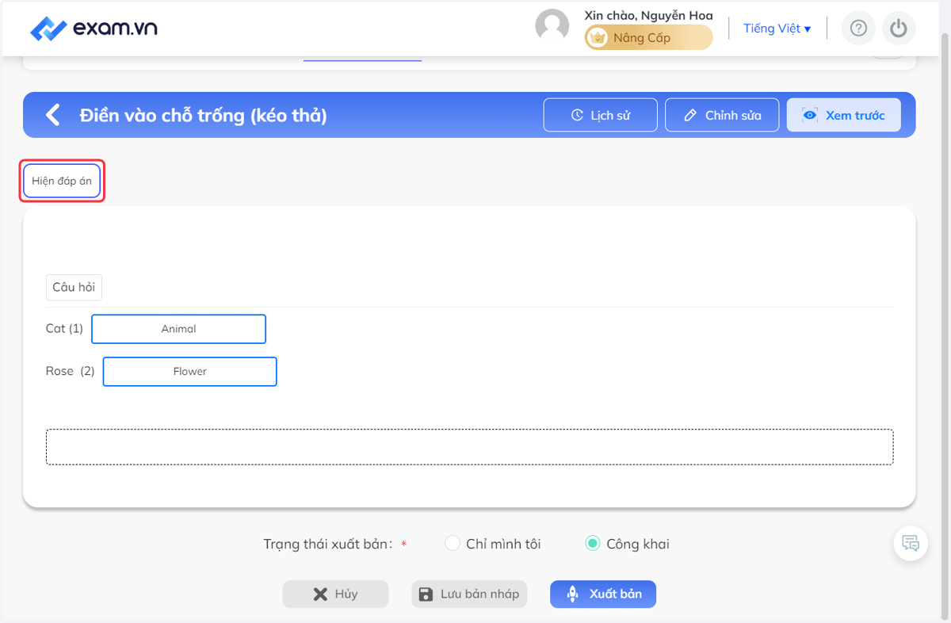
Task: Click Lưu bản nháp save draft button
Action: [x=469, y=594]
